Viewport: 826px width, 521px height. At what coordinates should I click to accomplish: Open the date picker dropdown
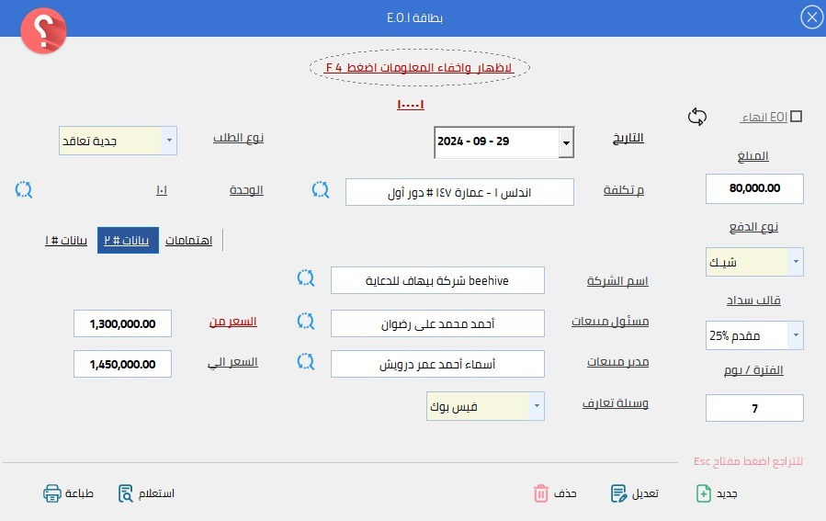click(566, 143)
